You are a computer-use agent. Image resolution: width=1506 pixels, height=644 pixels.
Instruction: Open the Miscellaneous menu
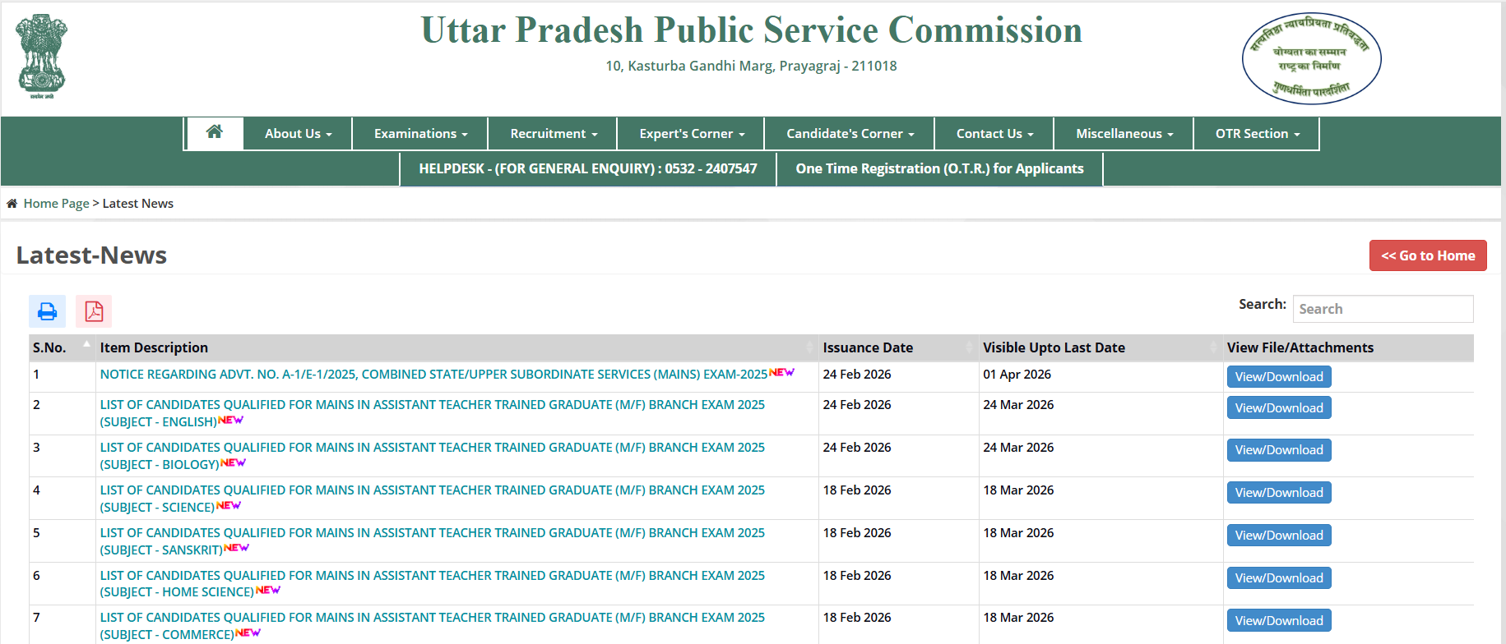tap(1124, 134)
